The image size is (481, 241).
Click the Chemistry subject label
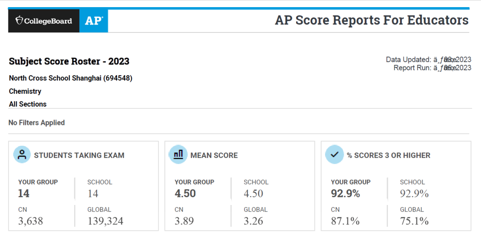25,91
